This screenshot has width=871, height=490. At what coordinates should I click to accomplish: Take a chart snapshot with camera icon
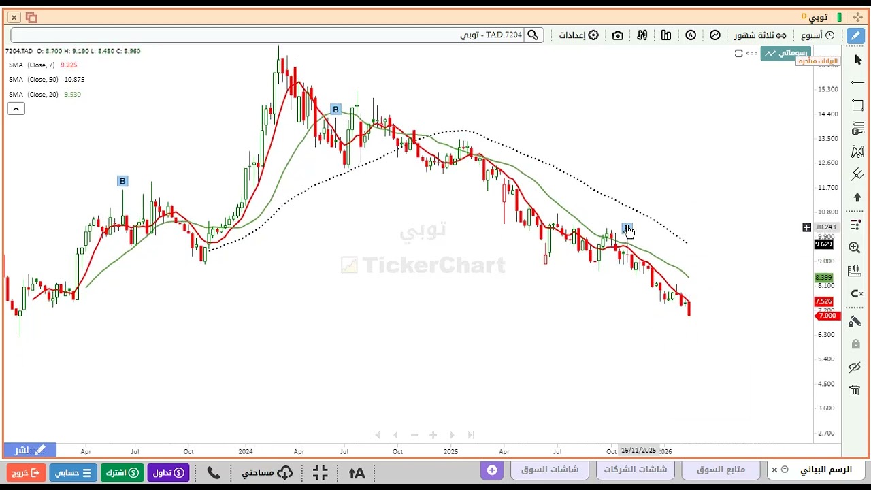point(617,35)
